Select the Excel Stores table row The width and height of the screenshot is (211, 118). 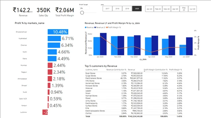(x=134, y=73)
